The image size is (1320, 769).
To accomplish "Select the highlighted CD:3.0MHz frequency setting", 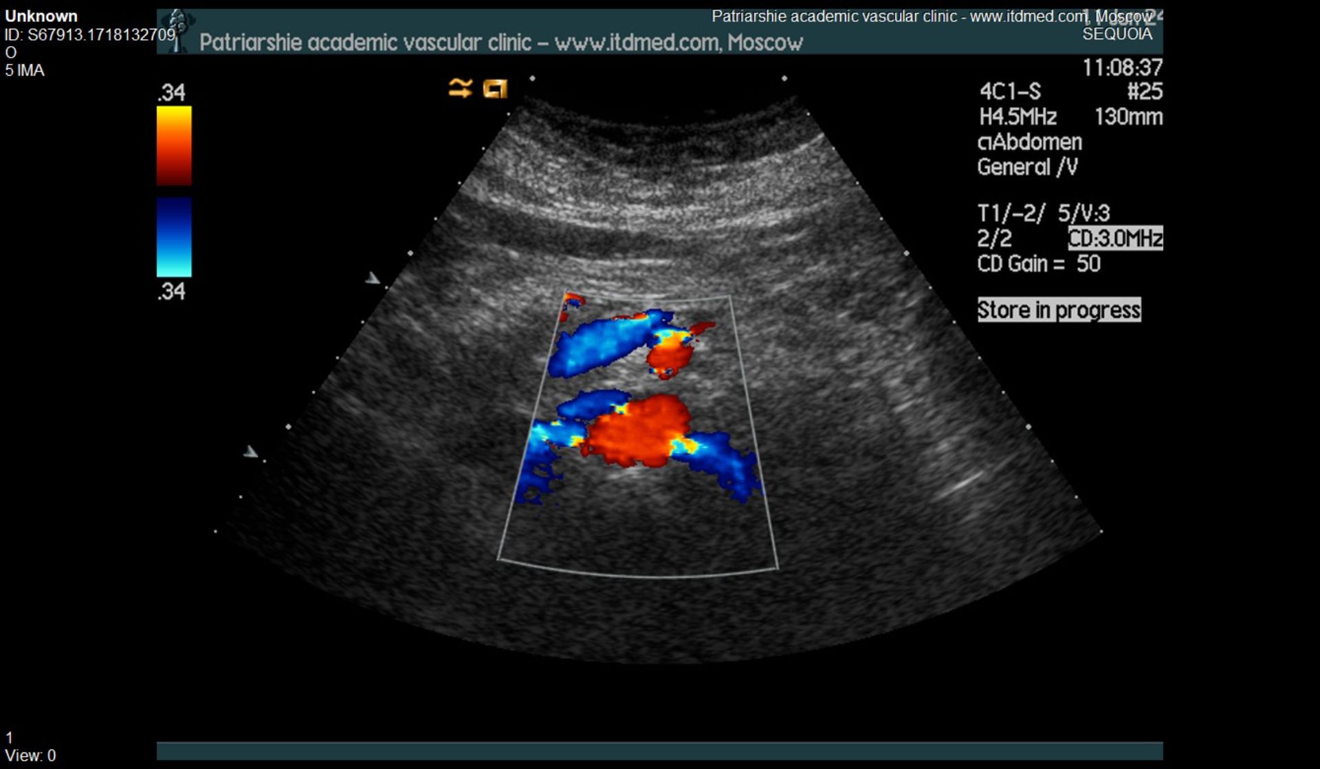I will tap(1114, 238).
